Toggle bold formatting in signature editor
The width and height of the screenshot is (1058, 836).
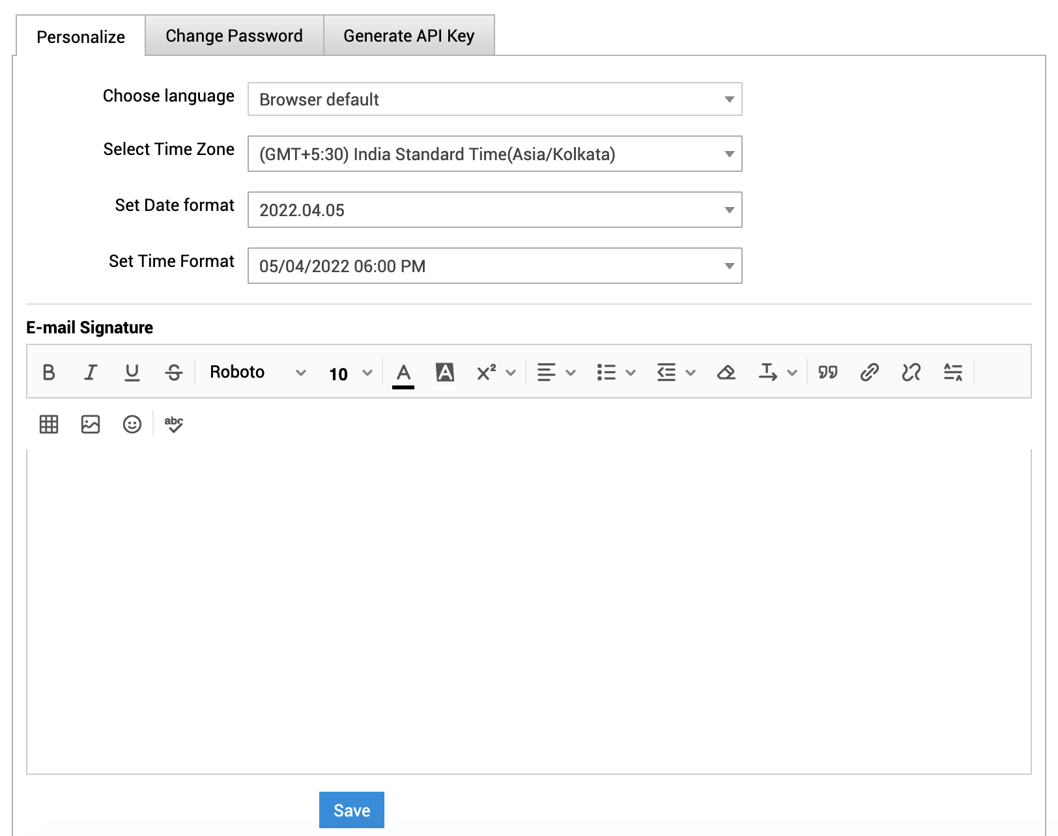click(49, 372)
